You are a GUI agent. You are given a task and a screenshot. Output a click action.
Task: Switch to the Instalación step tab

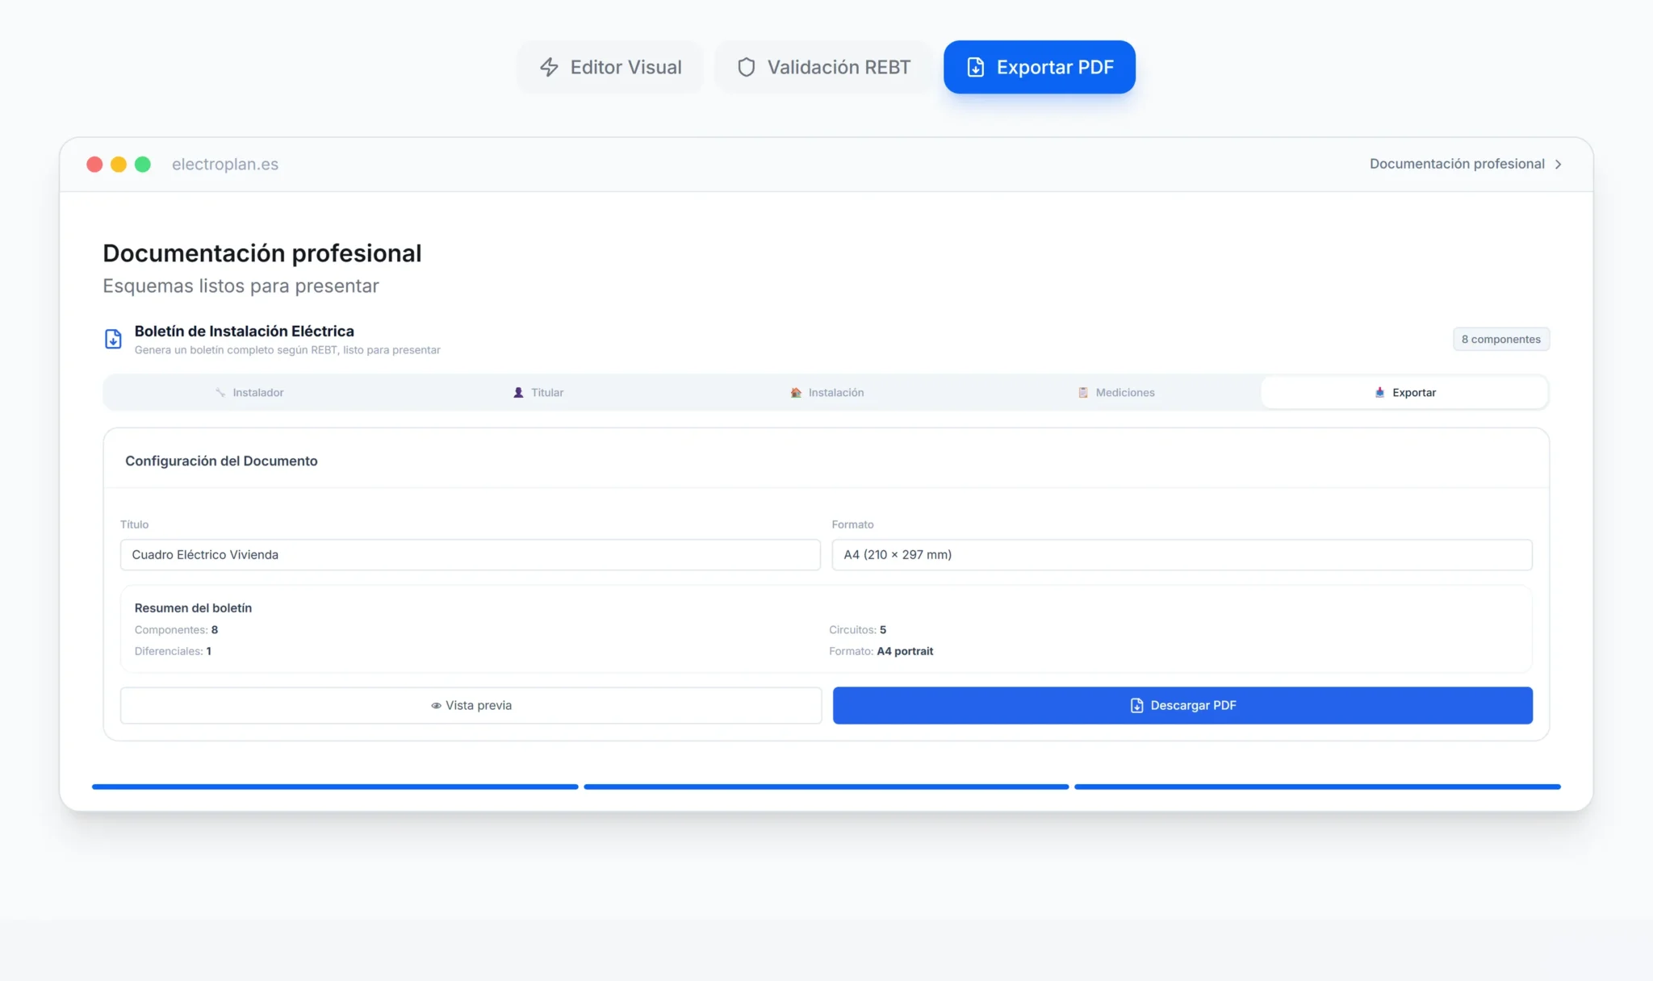point(827,392)
